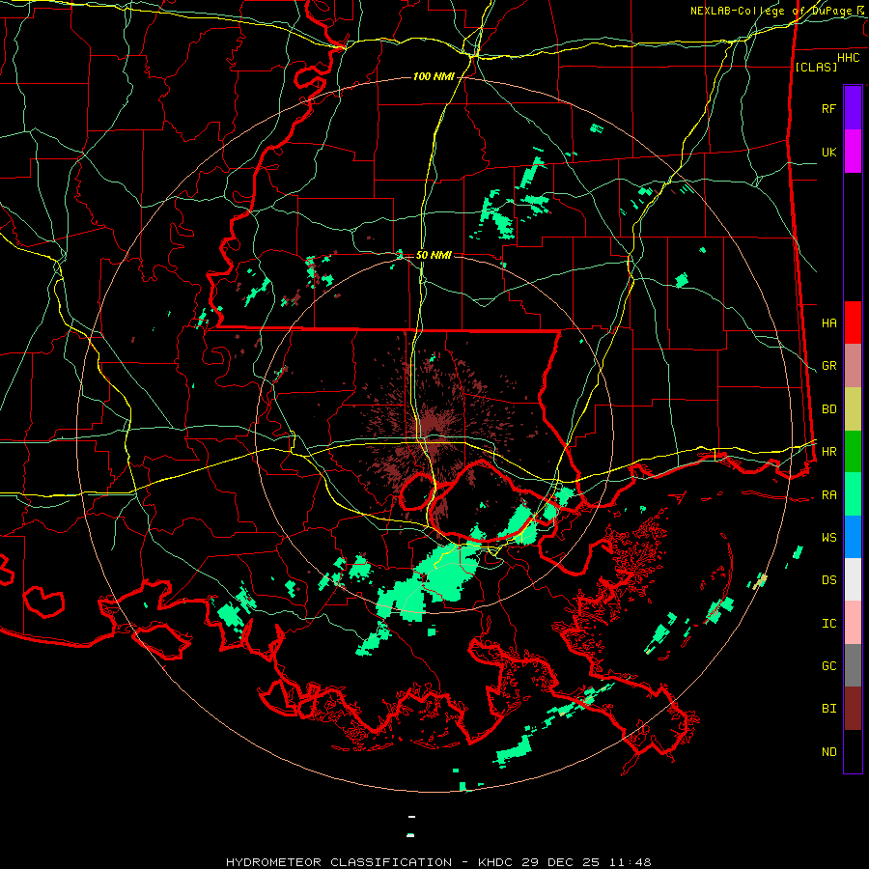Click the dark green HR legend swatch
This screenshot has height=869, width=869.
pyautogui.click(x=853, y=452)
